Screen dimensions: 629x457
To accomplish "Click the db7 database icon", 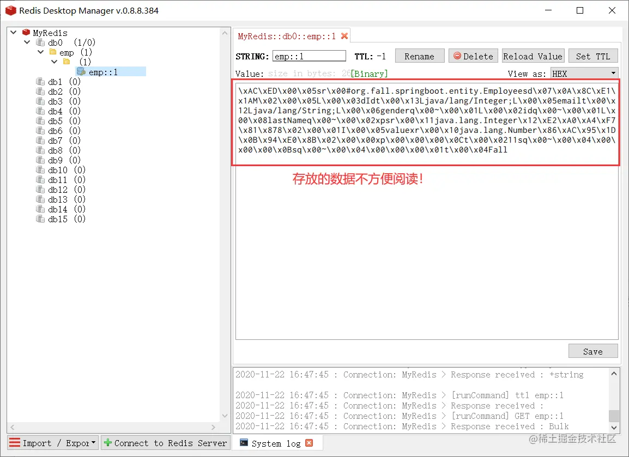I will pos(40,141).
